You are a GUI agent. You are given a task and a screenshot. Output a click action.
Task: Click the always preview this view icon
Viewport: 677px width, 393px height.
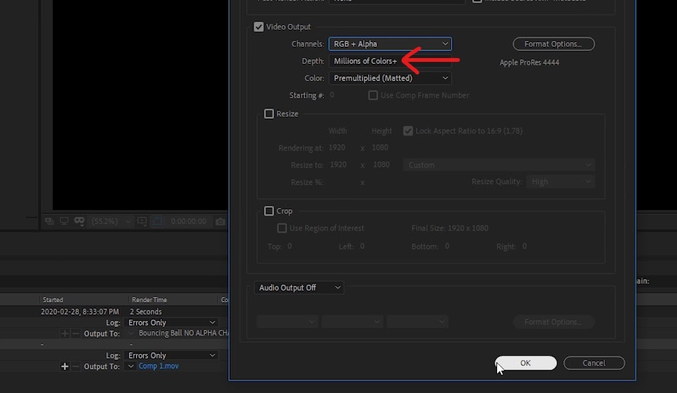pos(49,221)
